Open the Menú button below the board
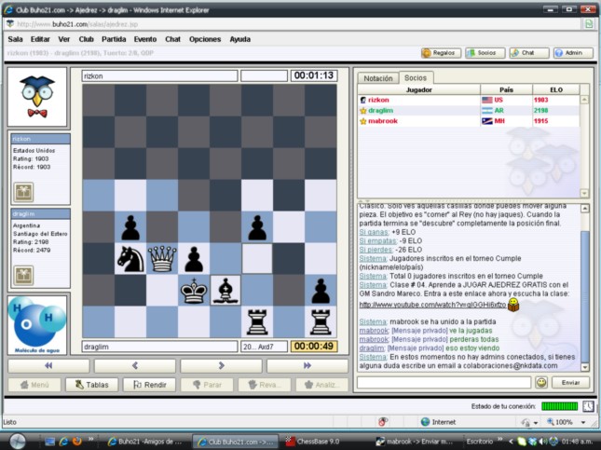601x450 pixels. [34, 384]
